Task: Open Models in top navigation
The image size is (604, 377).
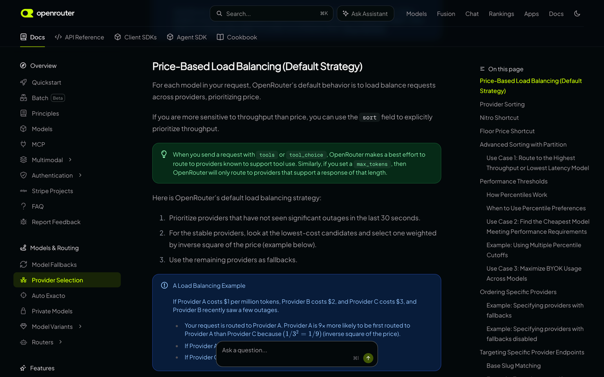Action: [416, 14]
